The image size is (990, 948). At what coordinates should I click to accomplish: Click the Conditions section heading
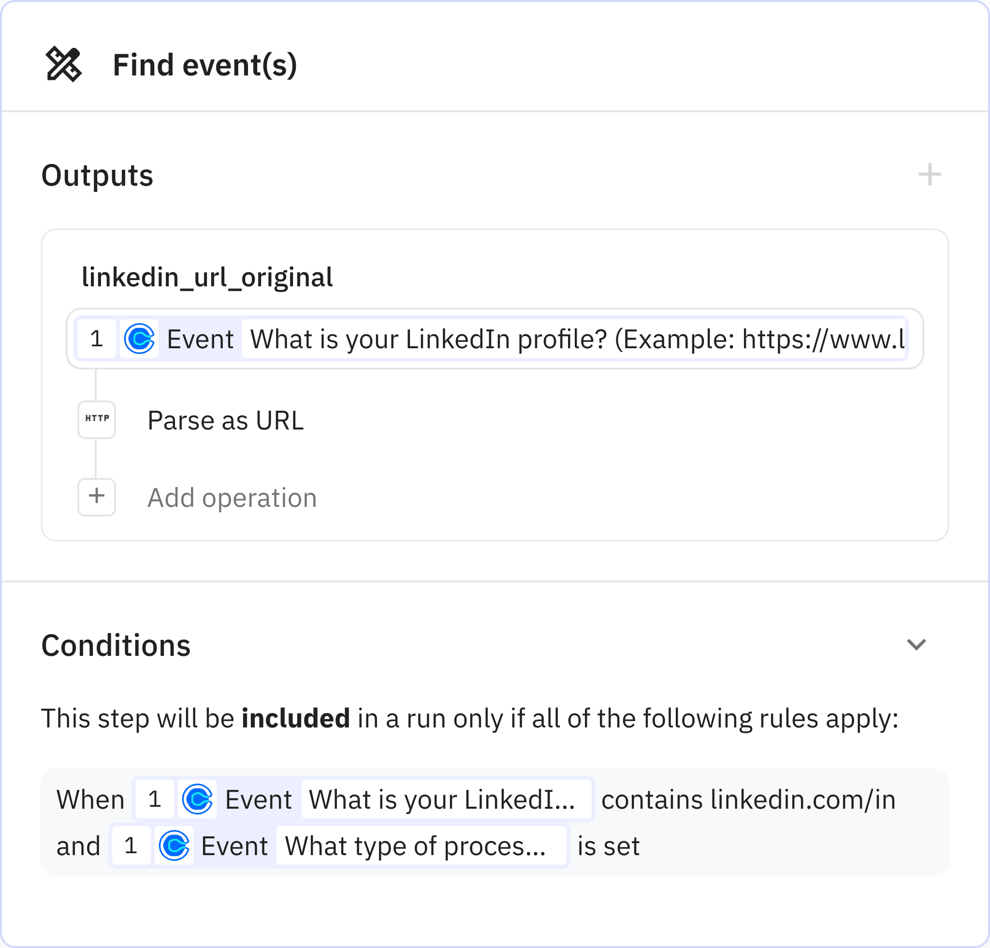(x=116, y=645)
